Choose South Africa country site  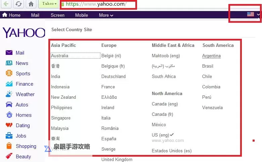[x=164, y=76]
